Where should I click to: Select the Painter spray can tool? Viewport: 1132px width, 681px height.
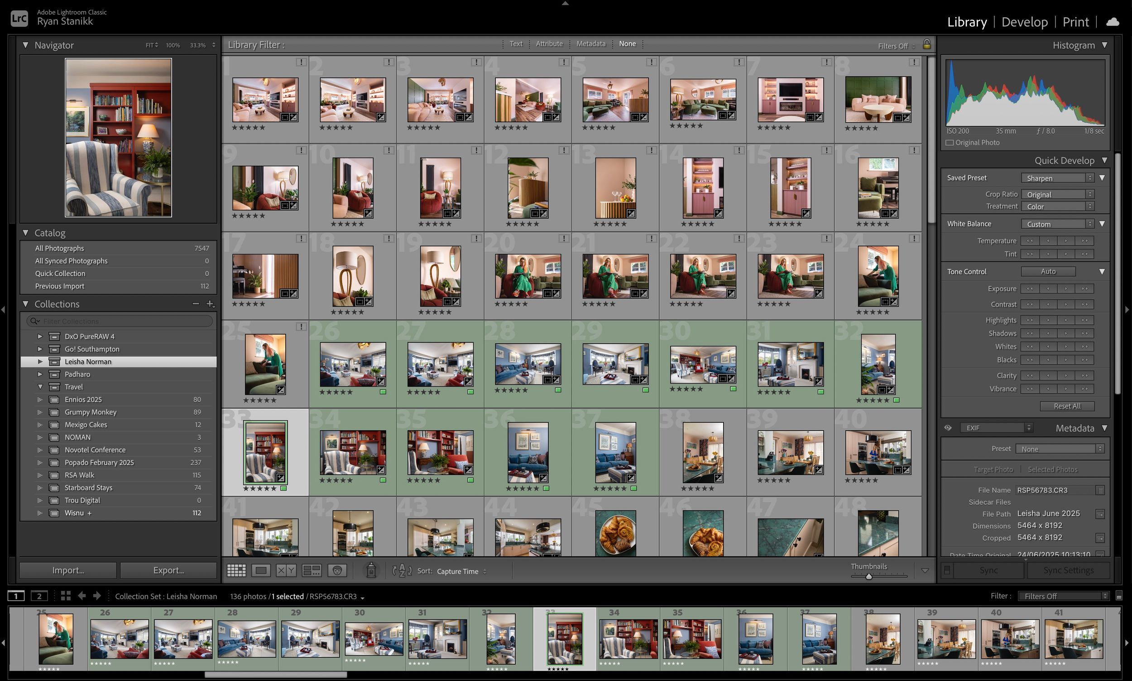point(371,571)
